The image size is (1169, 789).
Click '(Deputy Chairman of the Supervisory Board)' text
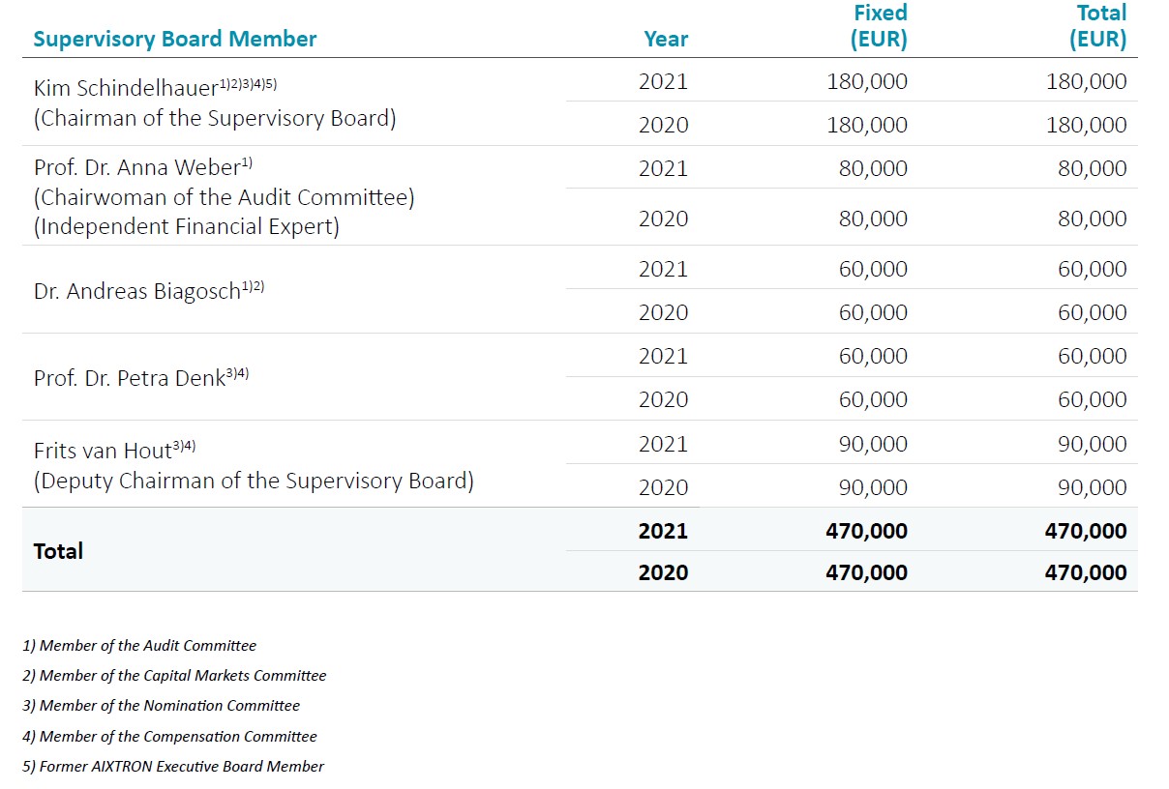(254, 482)
